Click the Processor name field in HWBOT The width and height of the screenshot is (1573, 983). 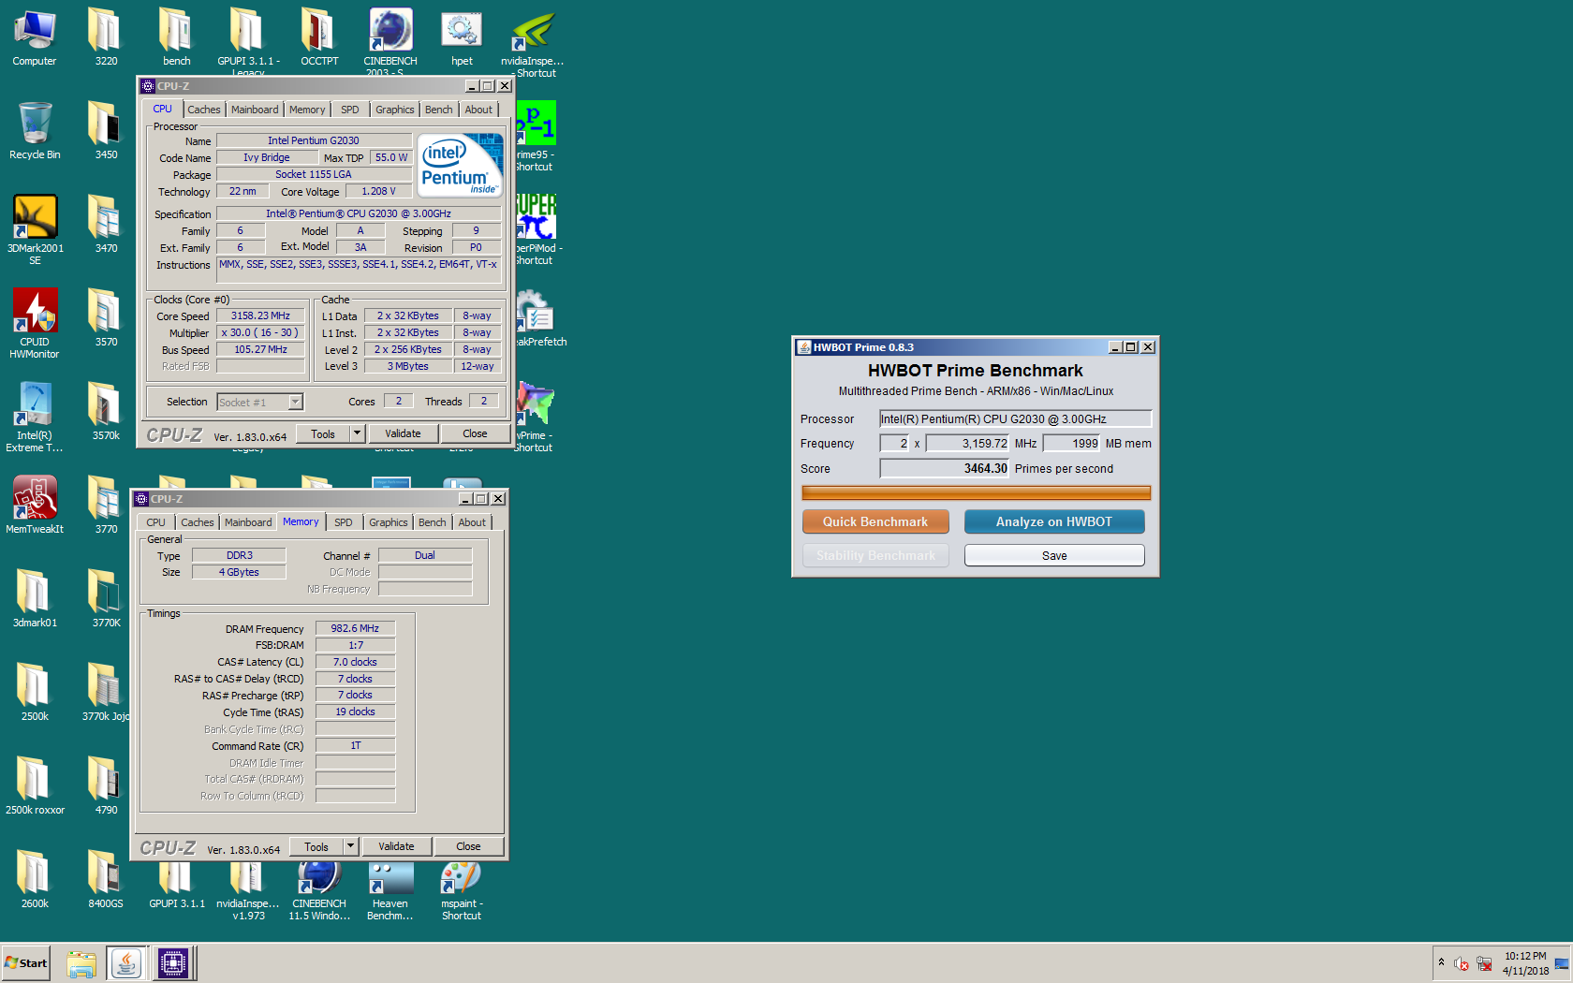pos(1015,418)
